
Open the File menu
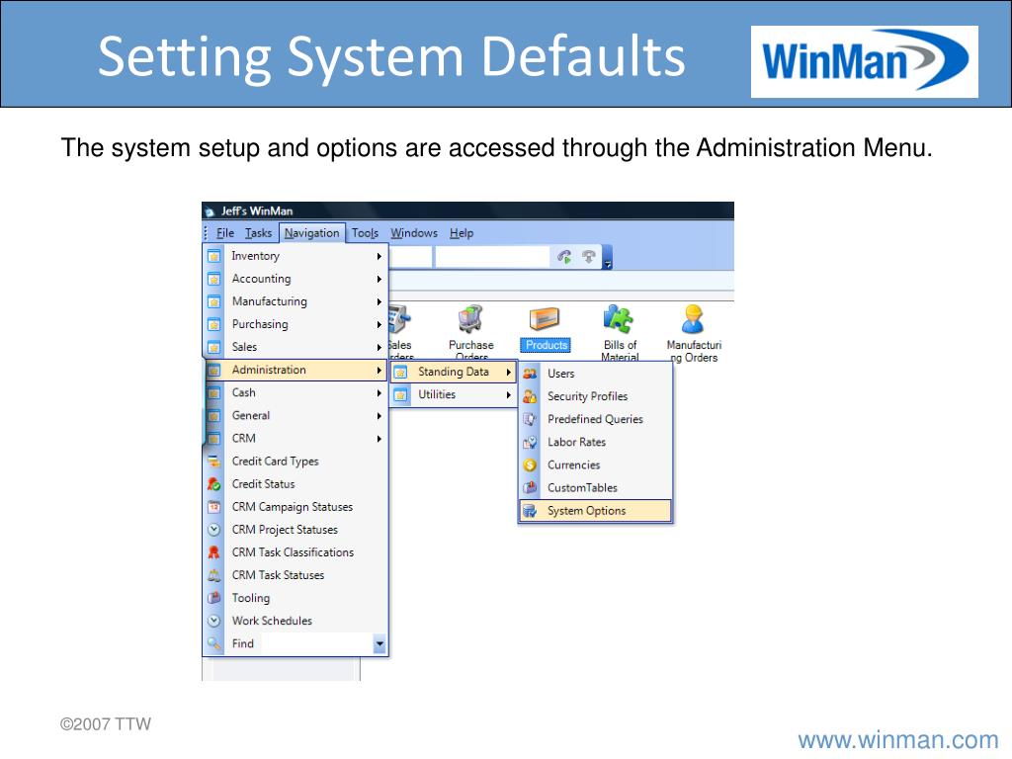tap(224, 233)
